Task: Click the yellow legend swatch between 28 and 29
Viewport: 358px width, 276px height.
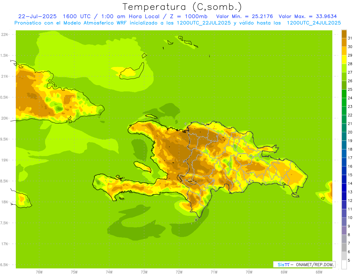Action: [x=344, y=60]
